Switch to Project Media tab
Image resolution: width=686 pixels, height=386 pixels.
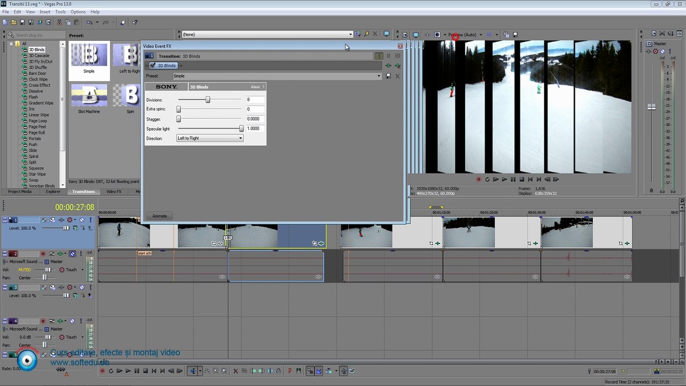(x=19, y=191)
